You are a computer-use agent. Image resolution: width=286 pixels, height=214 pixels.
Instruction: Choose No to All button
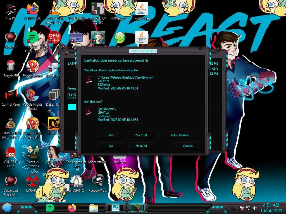(x=141, y=146)
